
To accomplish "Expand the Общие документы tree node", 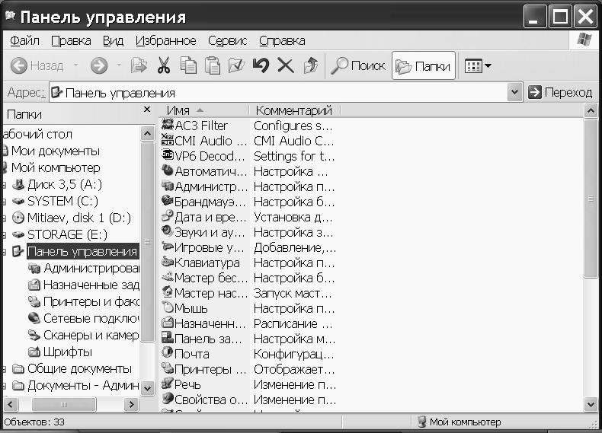I will 4,369.
